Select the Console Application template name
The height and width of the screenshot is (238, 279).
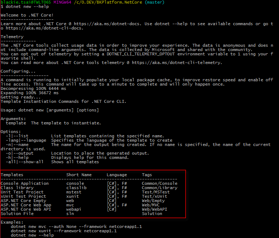click(x=25, y=183)
